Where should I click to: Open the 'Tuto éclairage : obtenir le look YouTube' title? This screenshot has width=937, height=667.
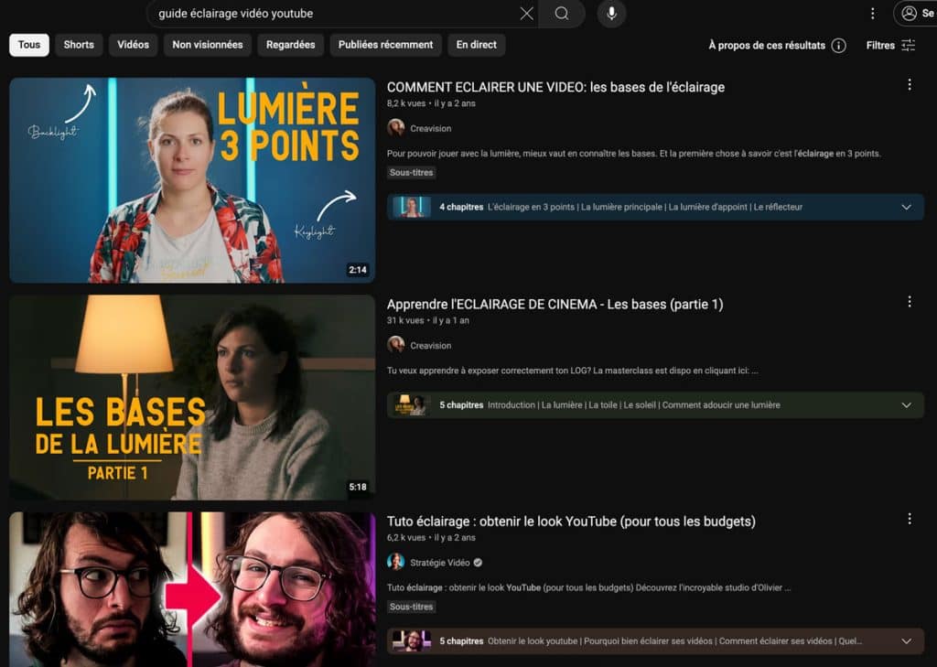pyautogui.click(x=571, y=522)
